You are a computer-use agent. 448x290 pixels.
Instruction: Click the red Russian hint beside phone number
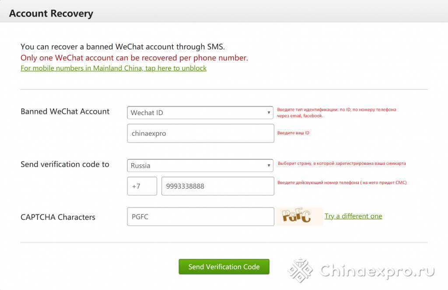point(342,183)
